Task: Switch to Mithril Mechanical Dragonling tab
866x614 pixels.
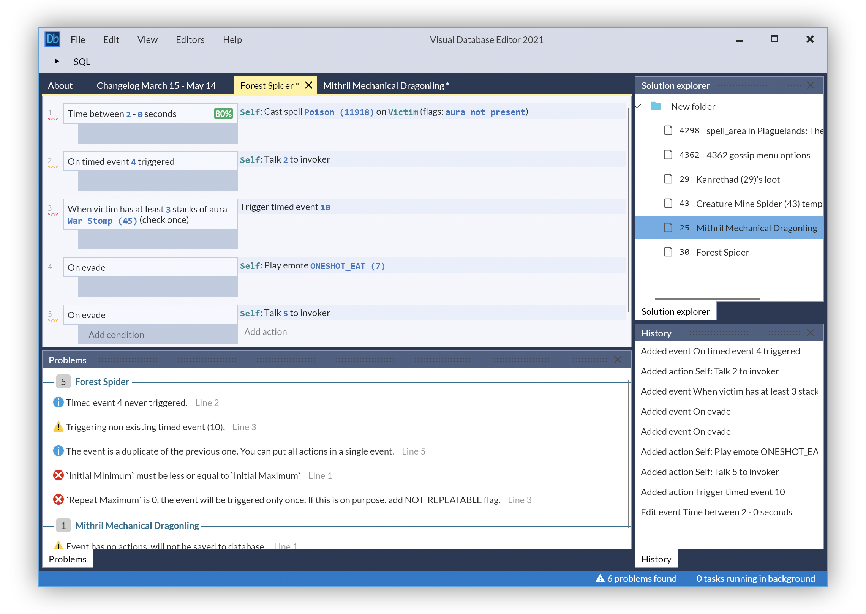Action: pyautogui.click(x=386, y=85)
